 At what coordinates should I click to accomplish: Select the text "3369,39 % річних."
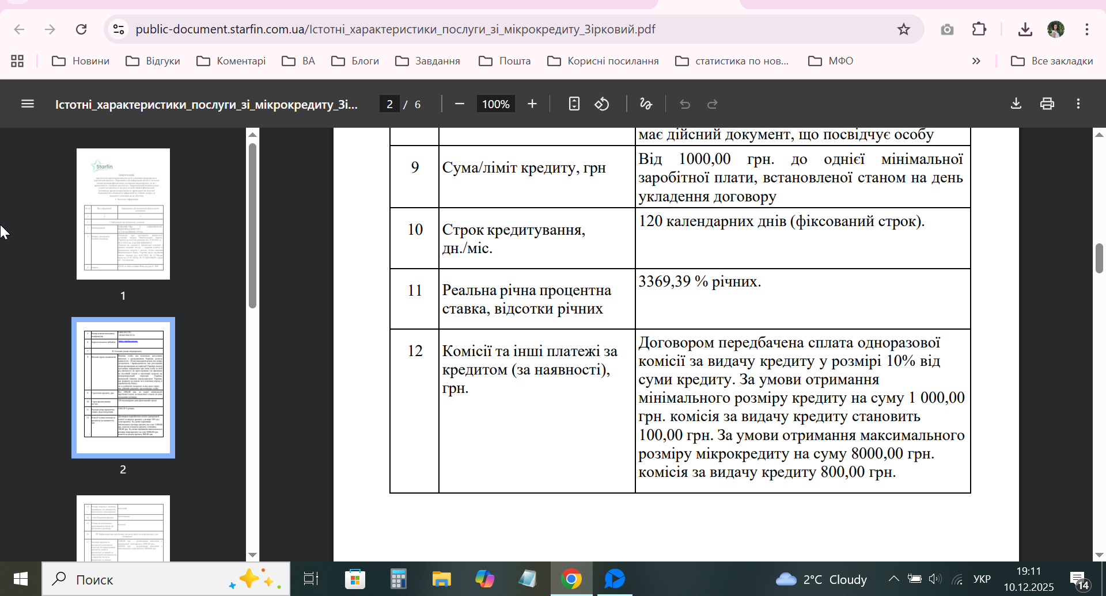(700, 281)
